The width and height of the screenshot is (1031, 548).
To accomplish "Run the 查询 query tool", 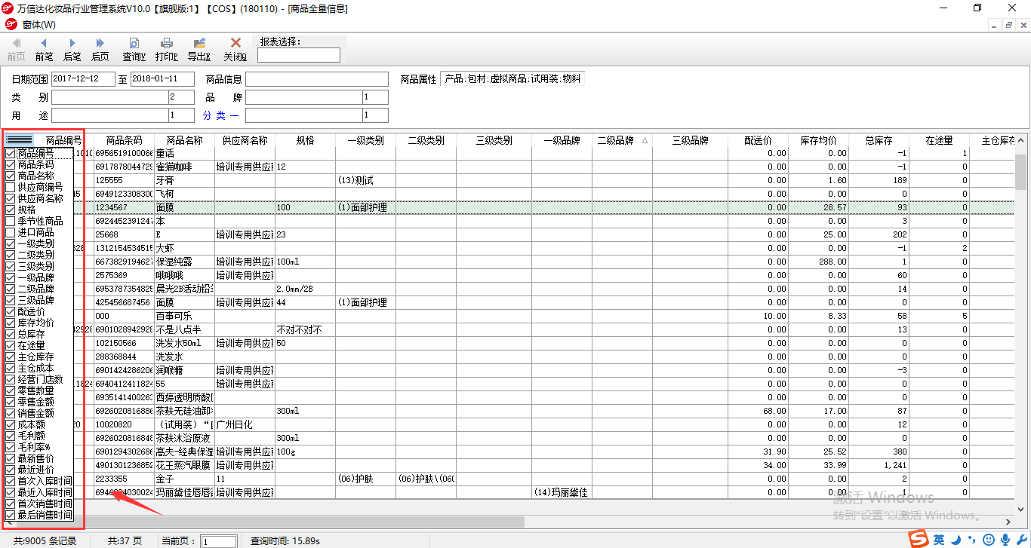I will click(x=134, y=50).
